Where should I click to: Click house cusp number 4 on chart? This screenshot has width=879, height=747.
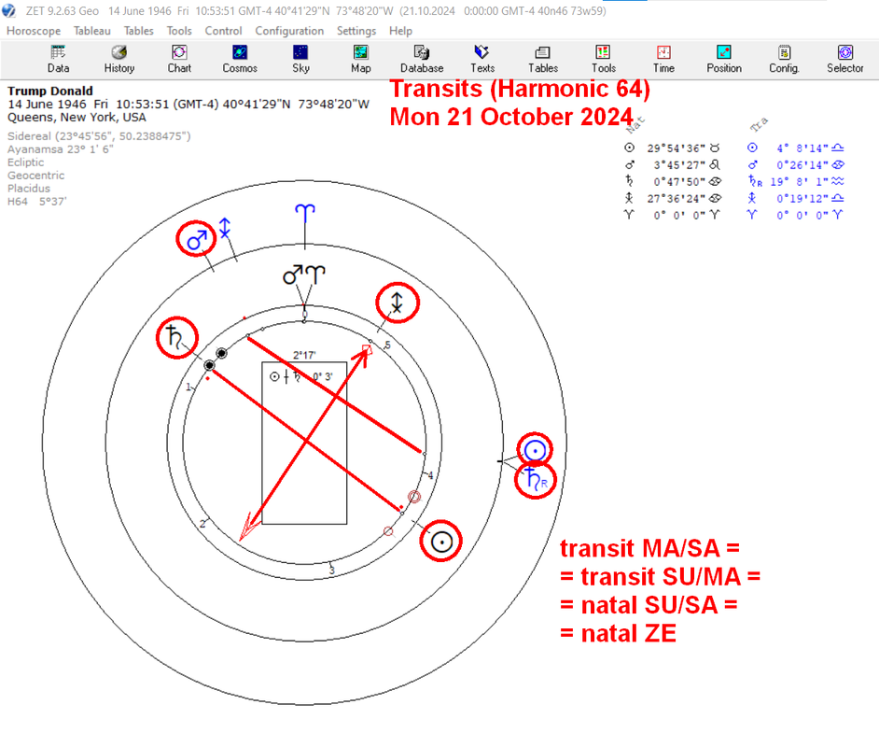point(430,475)
